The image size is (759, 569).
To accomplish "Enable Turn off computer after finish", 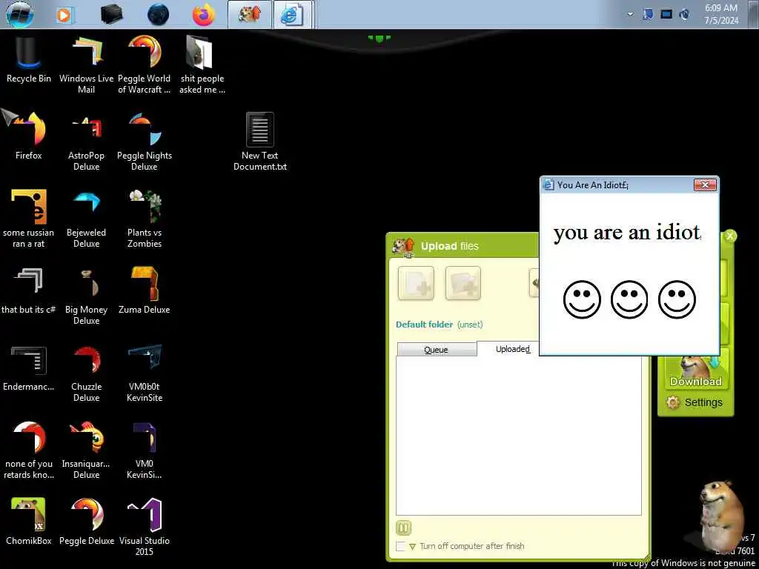I will [x=400, y=546].
